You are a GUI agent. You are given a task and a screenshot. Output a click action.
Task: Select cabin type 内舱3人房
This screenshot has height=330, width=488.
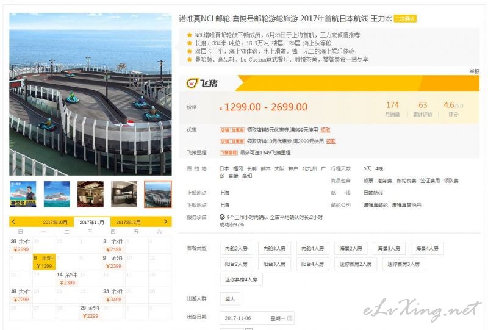(274, 248)
